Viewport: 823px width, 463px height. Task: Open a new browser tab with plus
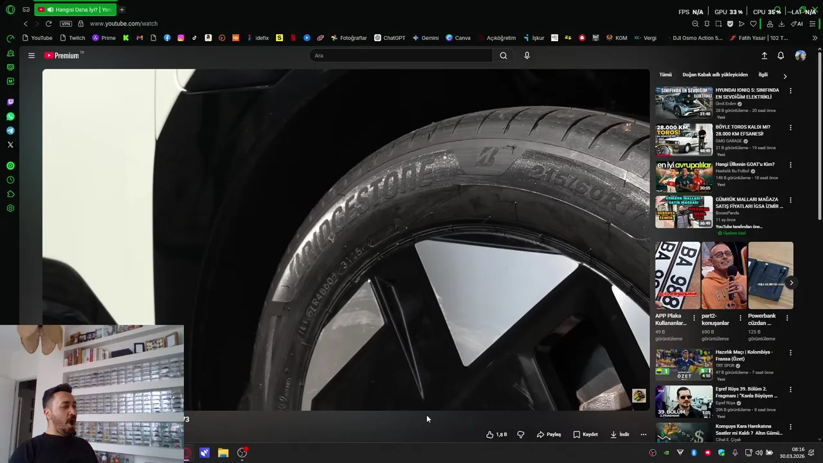(x=122, y=10)
